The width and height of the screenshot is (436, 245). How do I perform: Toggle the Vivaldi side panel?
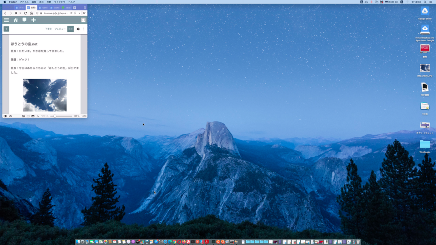point(5,116)
